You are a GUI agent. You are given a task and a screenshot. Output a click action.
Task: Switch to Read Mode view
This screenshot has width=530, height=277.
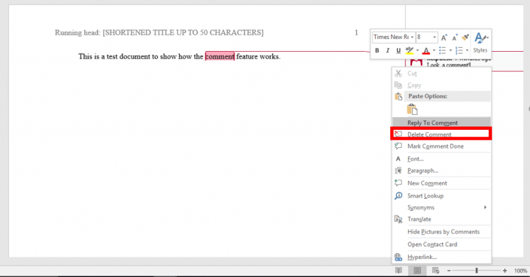(x=399, y=270)
